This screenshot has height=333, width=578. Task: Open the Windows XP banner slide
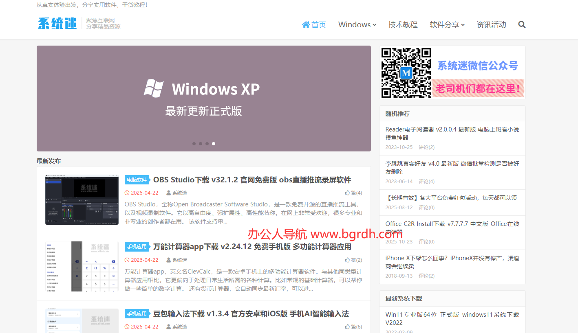click(x=204, y=99)
